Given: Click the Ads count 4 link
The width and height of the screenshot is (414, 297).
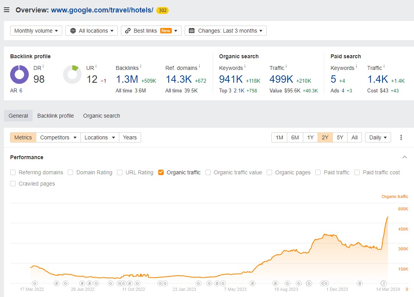Looking at the screenshot, I should pyautogui.click(x=343, y=90).
